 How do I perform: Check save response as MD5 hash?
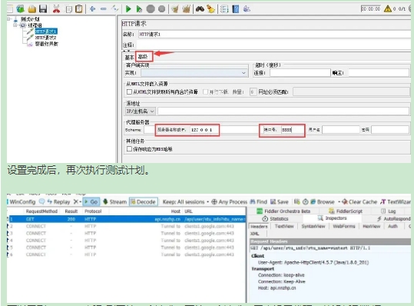129,149
